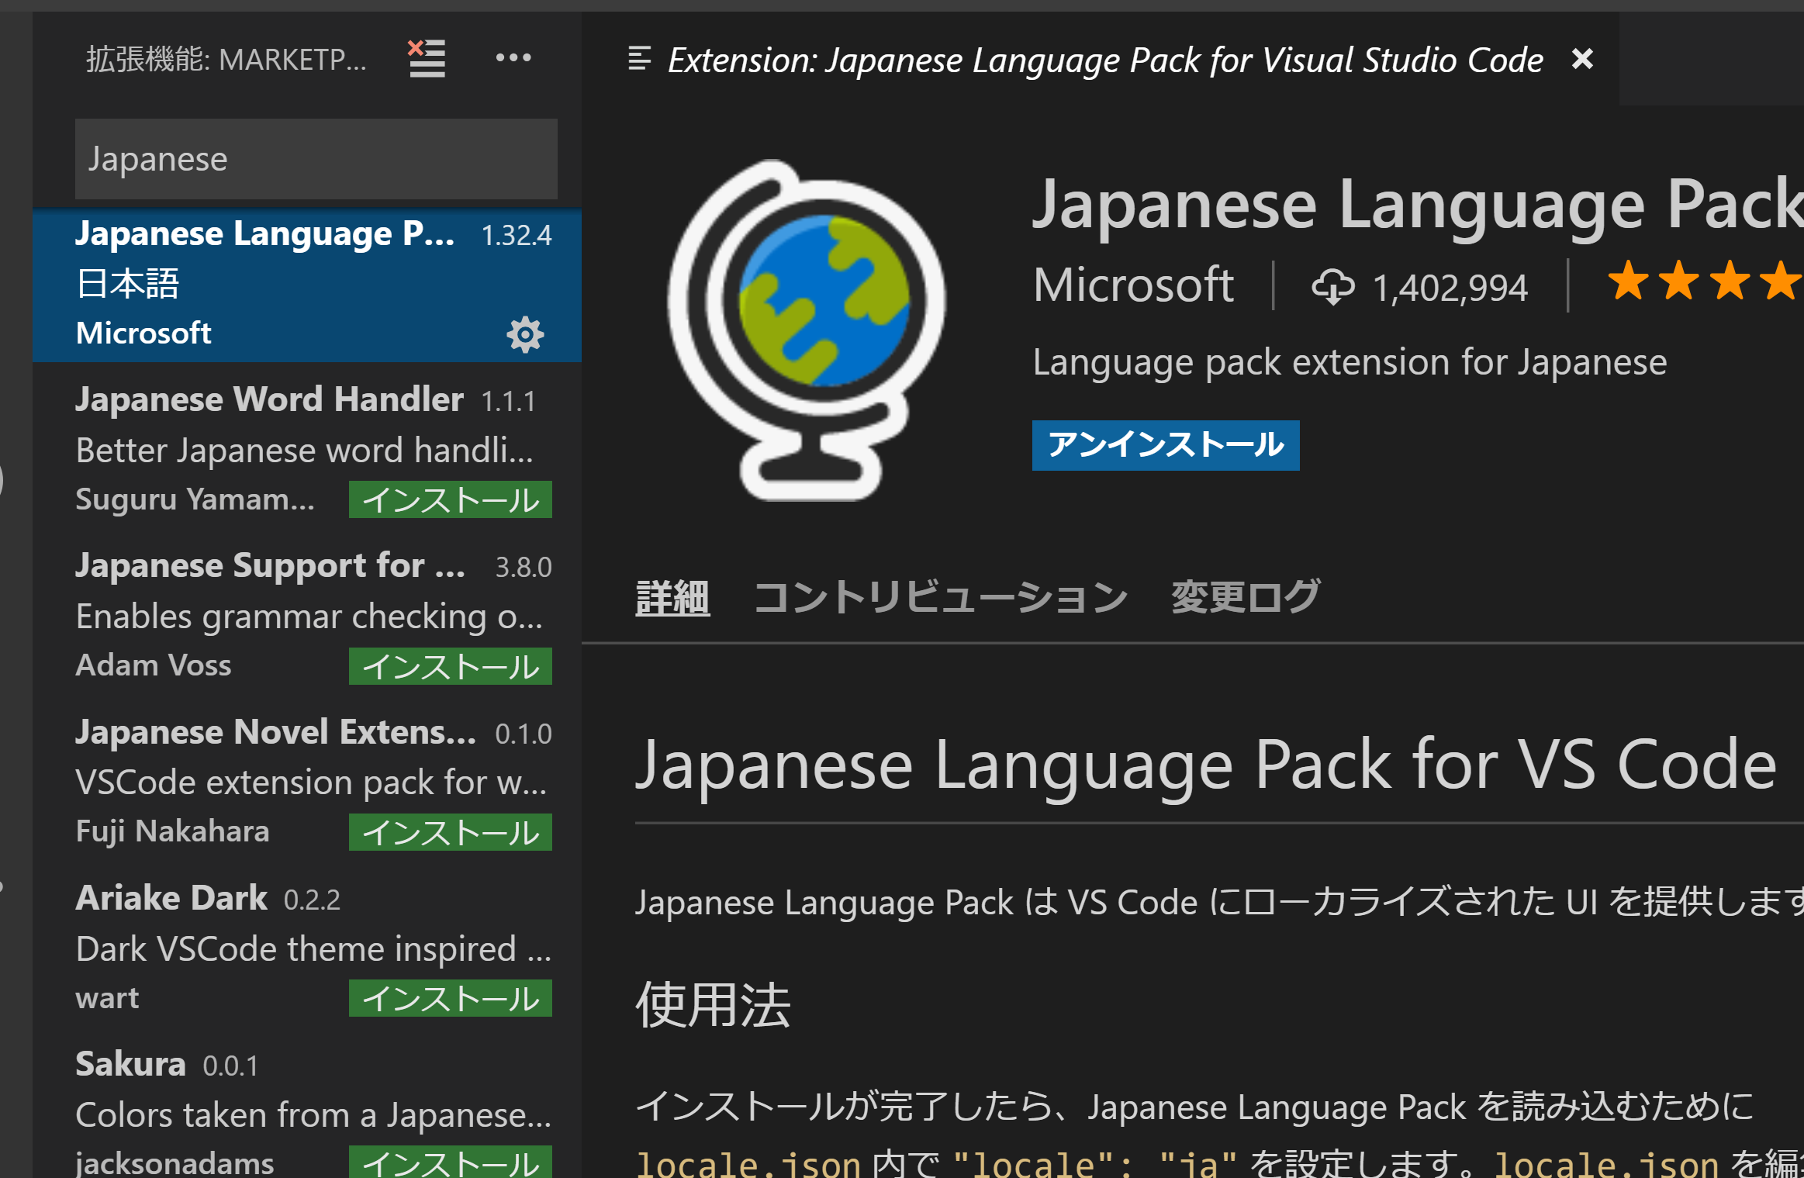The width and height of the screenshot is (1804, 1178).
Task: Click version 3.8.0 of Japanese Support
Action: [x=524, y=568]
